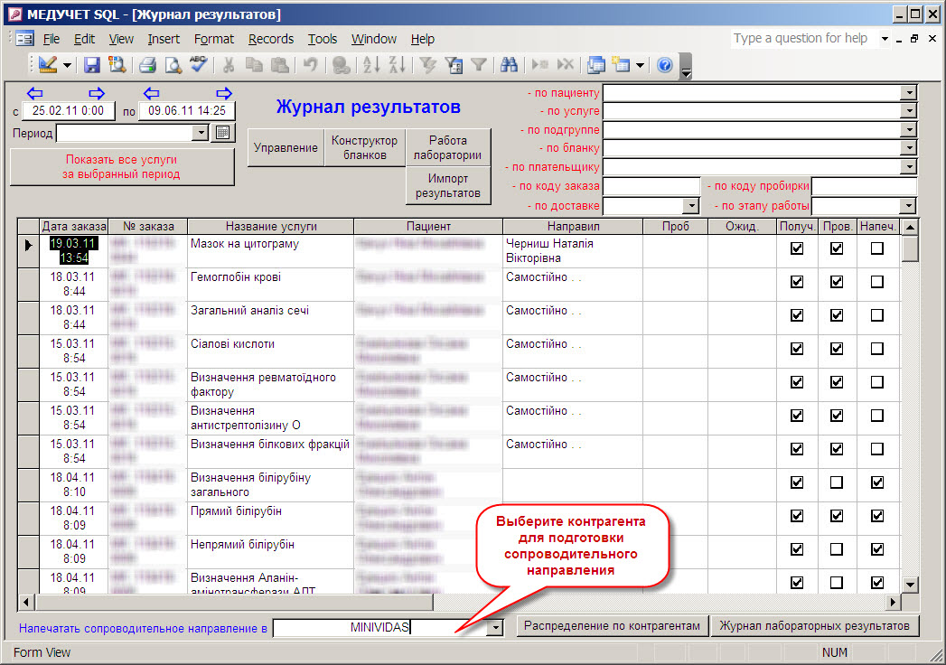
Task: Click the Импорт результатов button
Action: tap(447, 186)
